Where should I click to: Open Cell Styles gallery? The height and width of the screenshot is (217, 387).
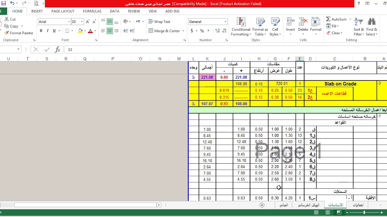click(x=275, y=27)
